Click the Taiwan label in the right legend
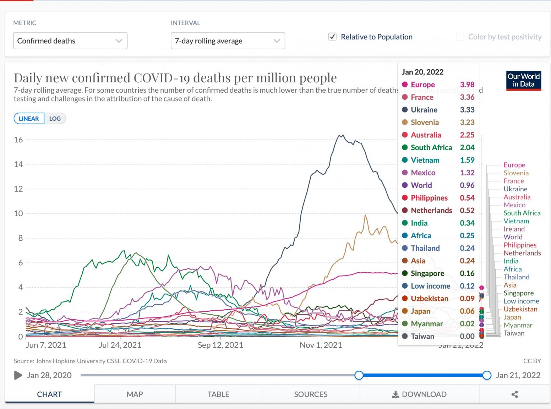551x409 pixels. click(514, 333)
